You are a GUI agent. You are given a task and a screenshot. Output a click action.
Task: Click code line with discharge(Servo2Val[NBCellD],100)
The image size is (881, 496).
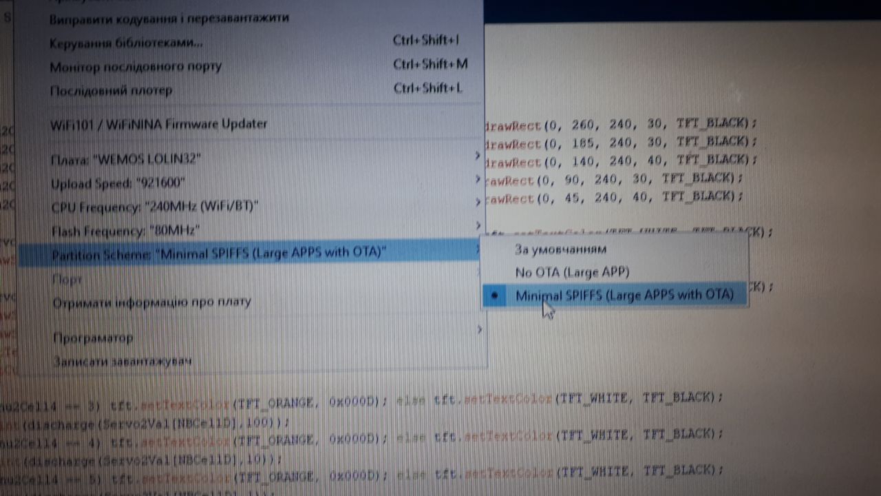(x=146, y=422)
